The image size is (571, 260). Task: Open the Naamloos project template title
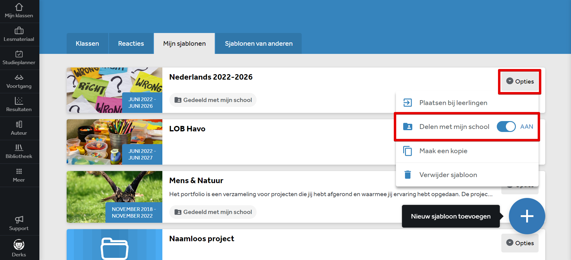pyautogui.click(x=202, y=239)
